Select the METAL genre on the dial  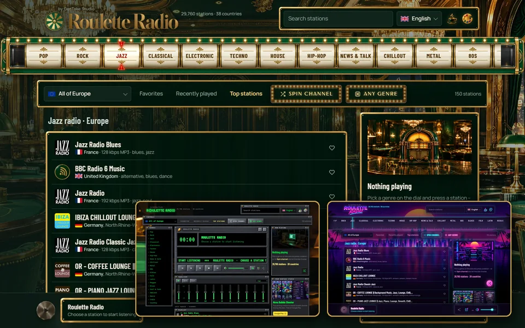[x=434, y=56]
